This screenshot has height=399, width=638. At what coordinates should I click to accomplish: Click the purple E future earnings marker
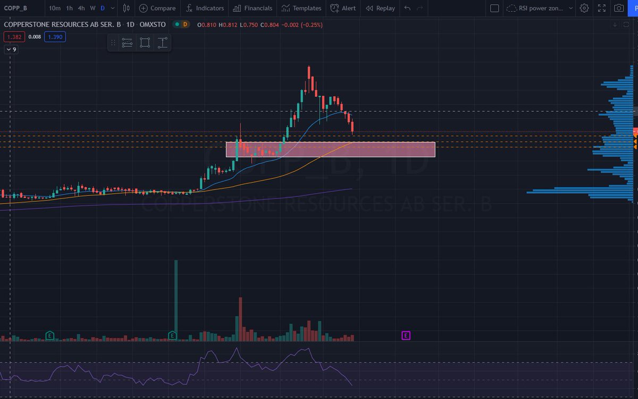tap(406, 335)
